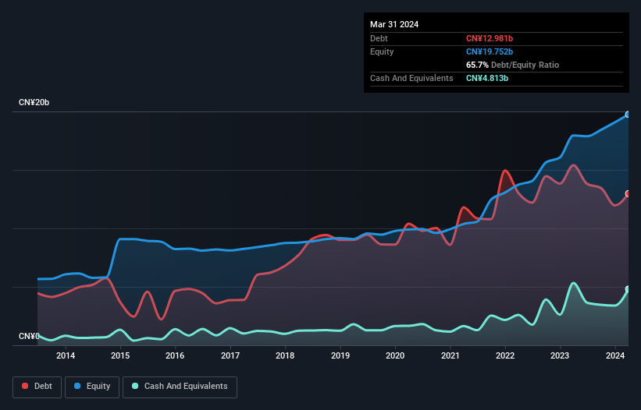Click the 2018 x-axis label
The image size is (641, 410).
pos(285,355)
